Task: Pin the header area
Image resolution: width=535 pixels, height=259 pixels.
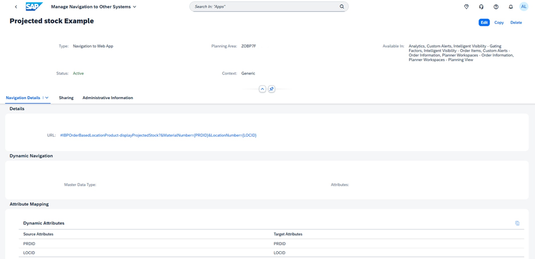Action: (x=272, y=89)
